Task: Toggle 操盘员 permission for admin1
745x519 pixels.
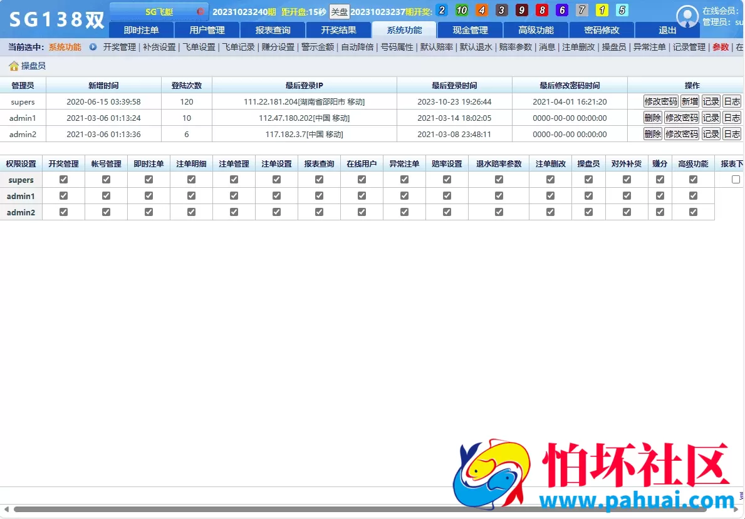Action: tap(589, 195)
